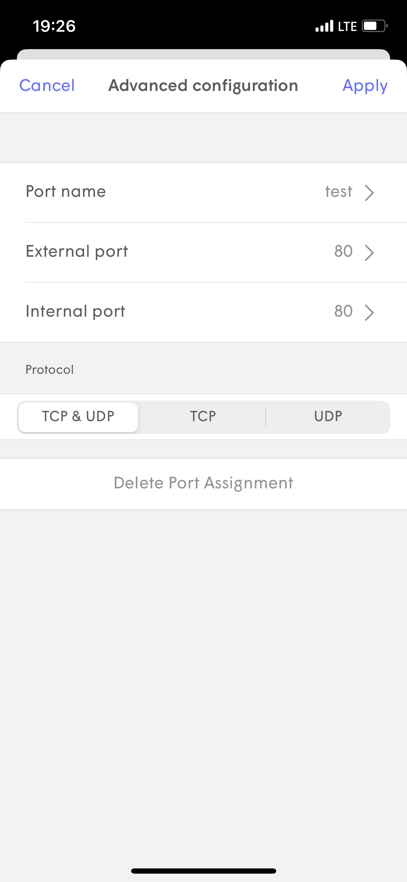Click the Internal port chevron arrow
407x882 pixels.
coord(369,312)
